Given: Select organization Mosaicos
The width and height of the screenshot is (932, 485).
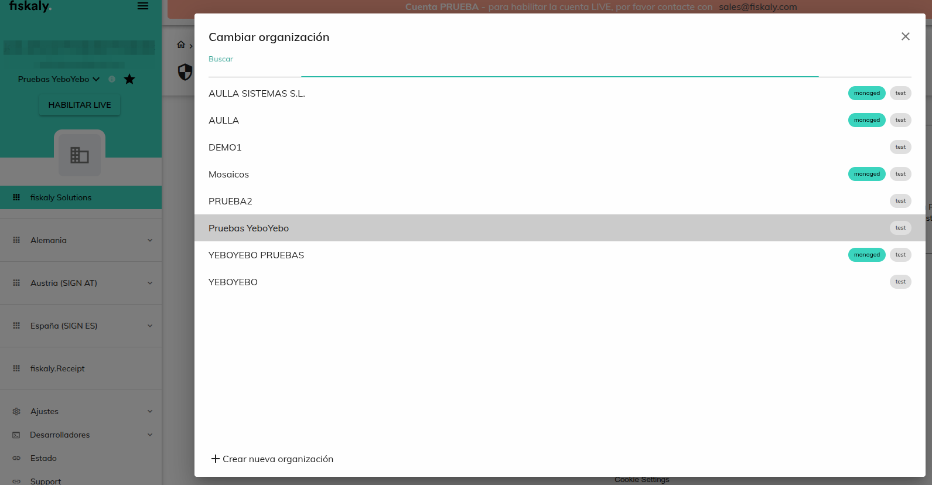Looking at the screenshot, I should [x=560, y=174].
